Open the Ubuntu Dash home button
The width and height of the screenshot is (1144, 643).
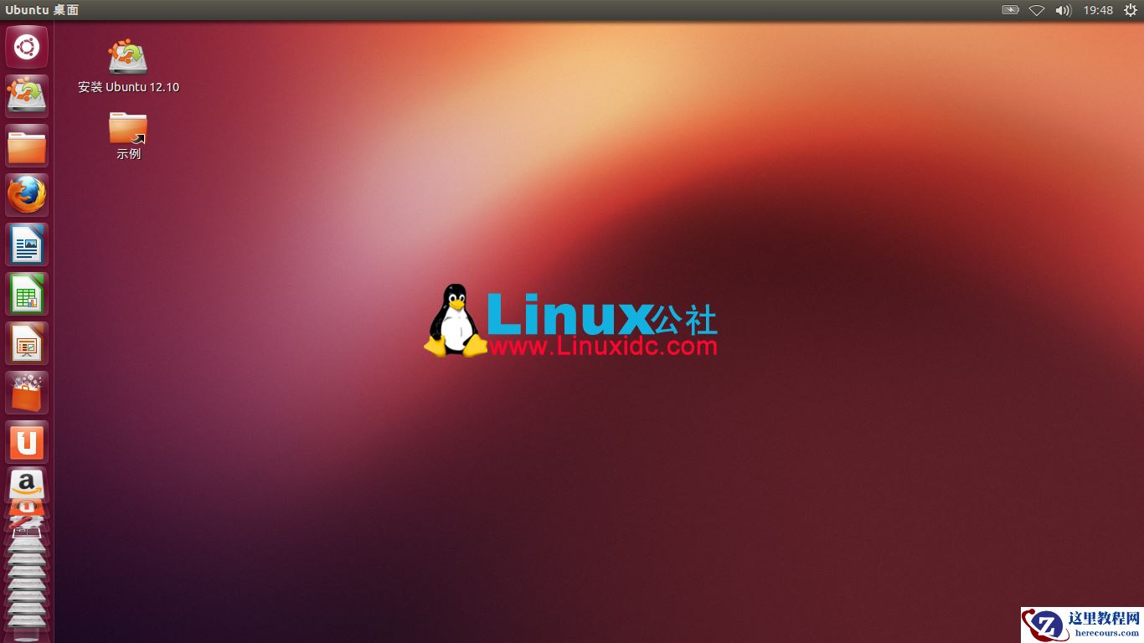tap(27, 47)
